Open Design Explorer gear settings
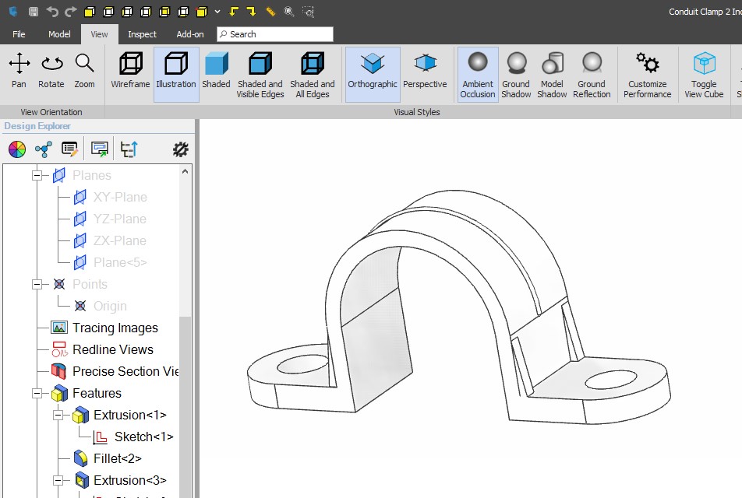The width and height of the screenshot is (742, 498). pos(180,149)
